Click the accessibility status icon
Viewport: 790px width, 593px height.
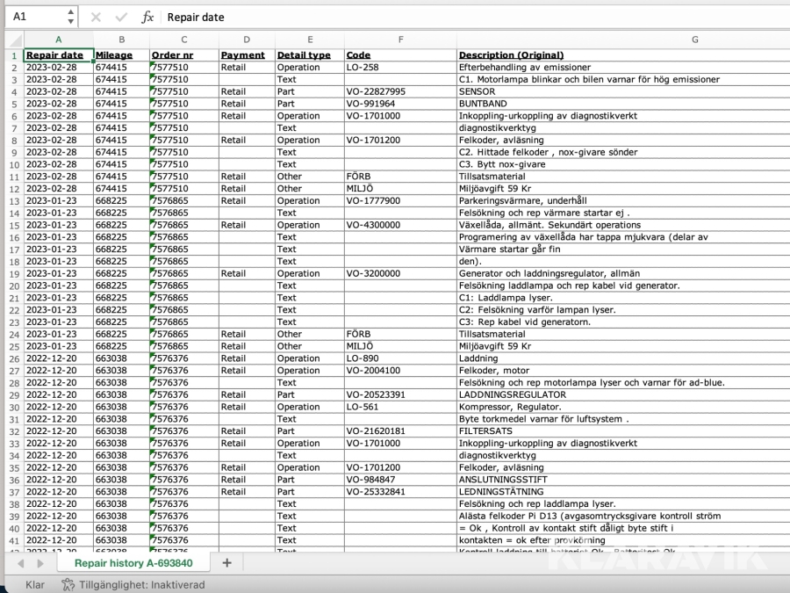point(68,584)
